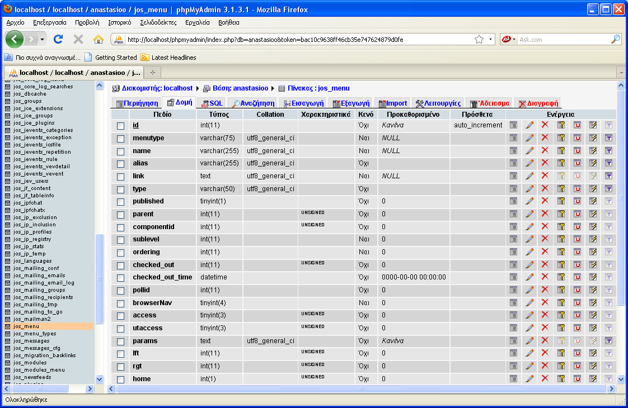Focus the Ask.com search field
This screenshot has width=628, height=408.
564,39
